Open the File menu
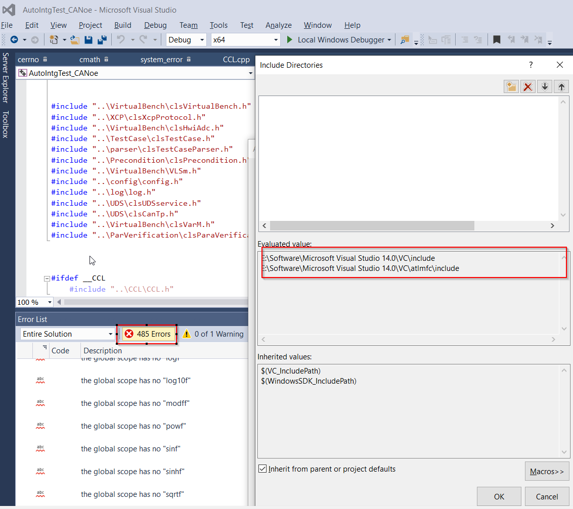This screenshot has width=573, height=509. 7,25
